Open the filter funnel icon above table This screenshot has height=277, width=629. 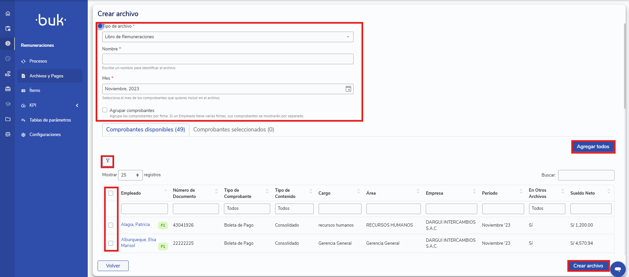[108, 161]
